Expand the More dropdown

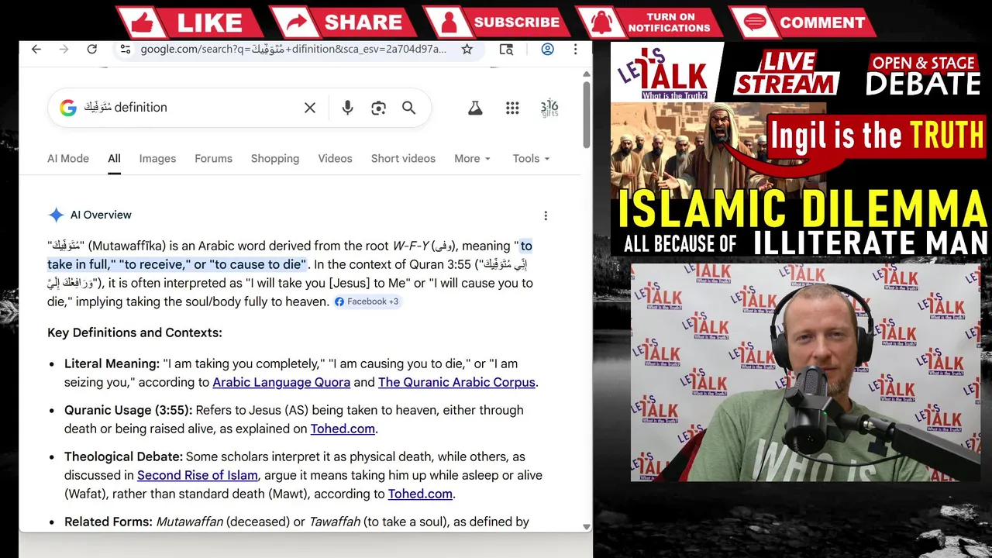(x=472, y=158)
